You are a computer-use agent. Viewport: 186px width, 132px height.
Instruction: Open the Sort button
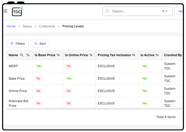coord(40,44)
